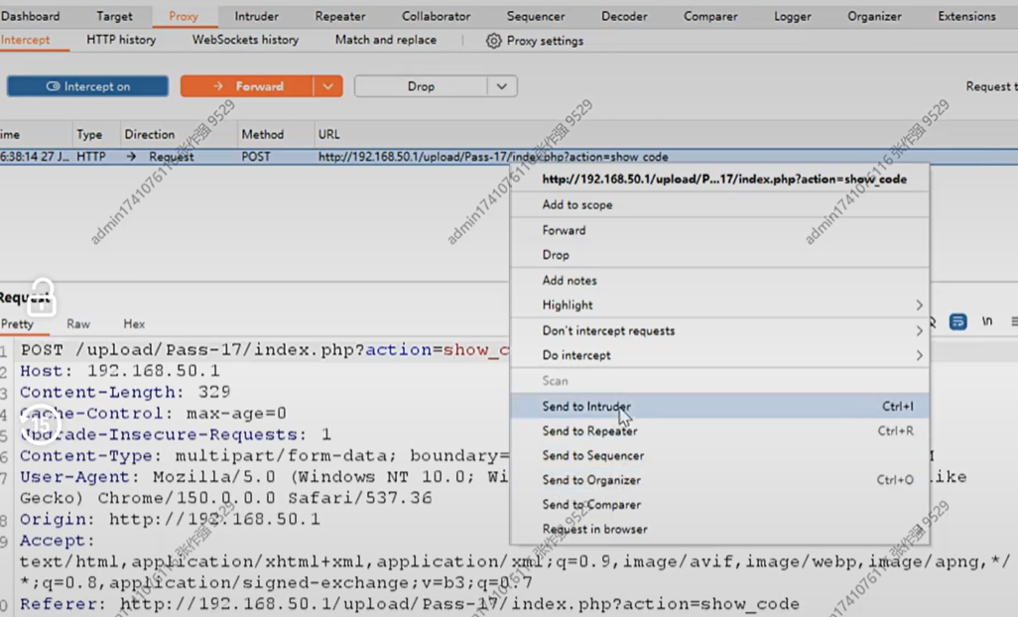
Task: Expand the Do intercept submenu
Action: pos(719,355)
